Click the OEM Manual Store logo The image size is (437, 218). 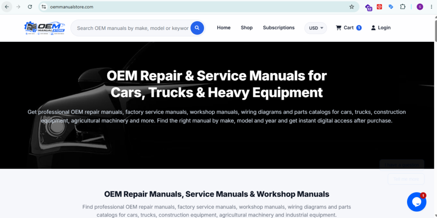(44, 28)
